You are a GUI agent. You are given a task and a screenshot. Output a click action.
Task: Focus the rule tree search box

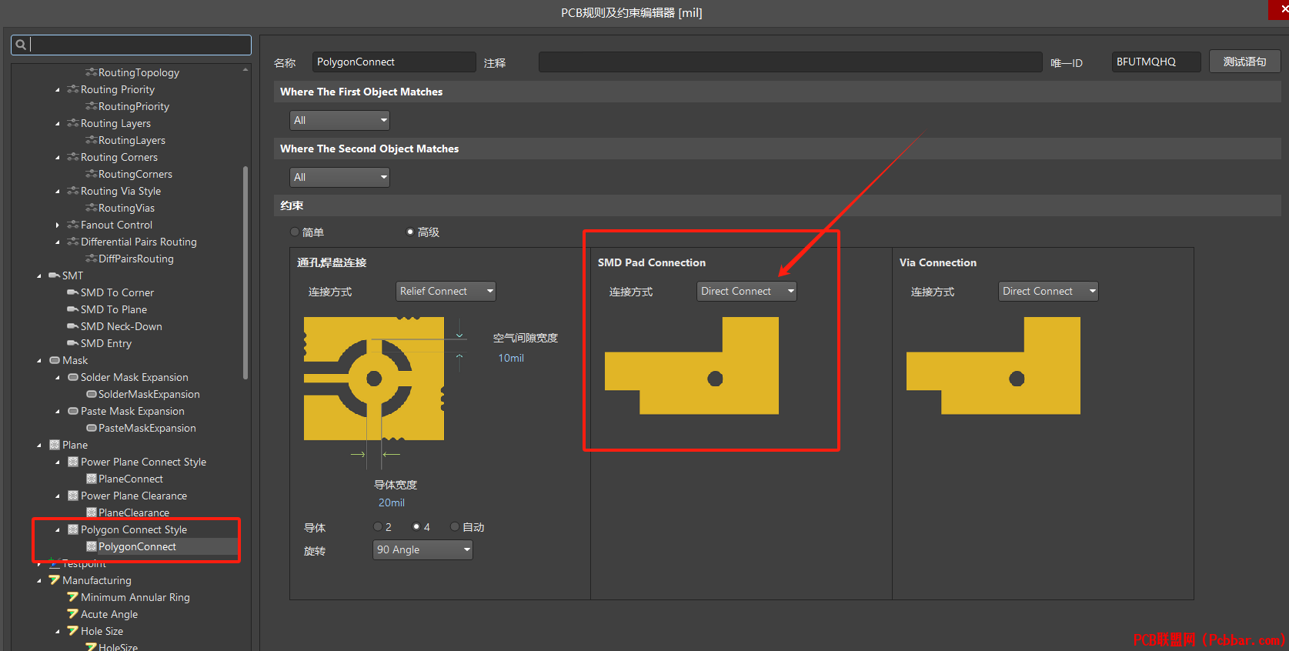[131, 45]
